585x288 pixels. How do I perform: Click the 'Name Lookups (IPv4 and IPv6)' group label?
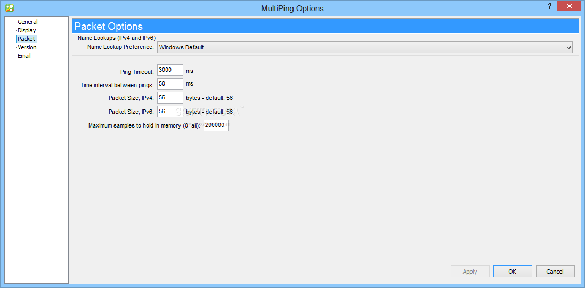[116, 38]
